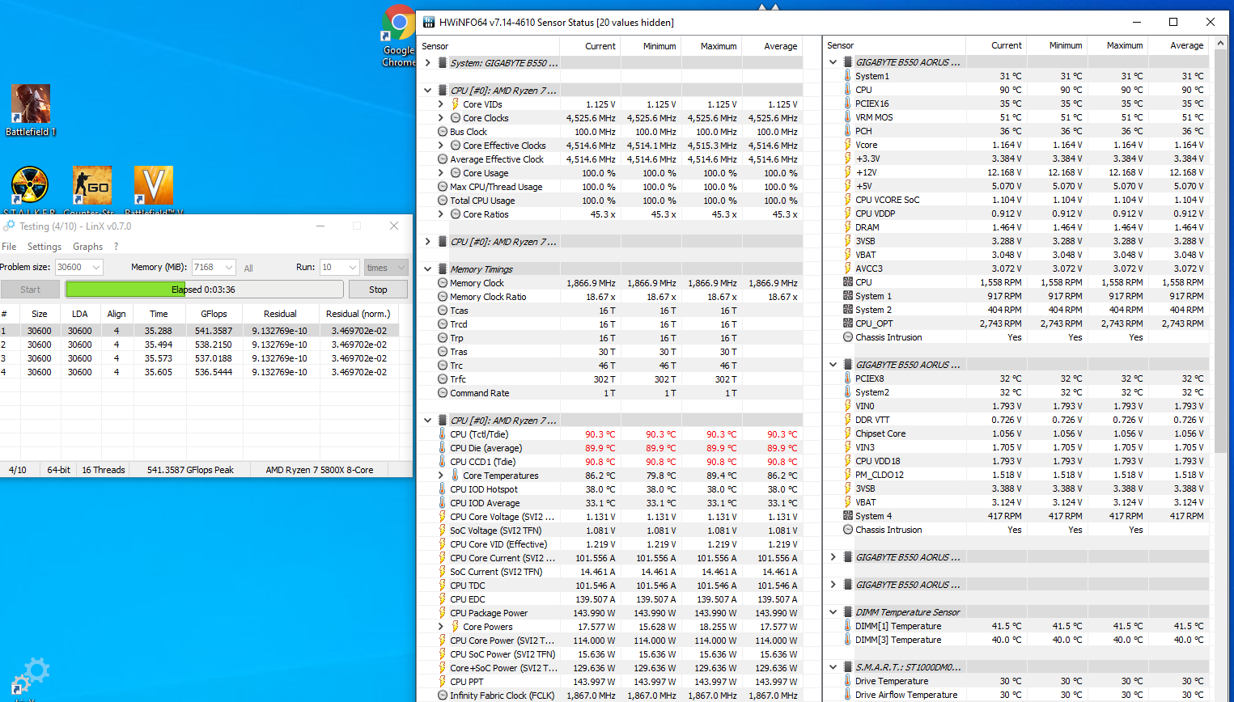The image size is (1234, 702).
Task: Click the thermometer icon beside CPU IOD Hotspot
Action: [442, 489]
